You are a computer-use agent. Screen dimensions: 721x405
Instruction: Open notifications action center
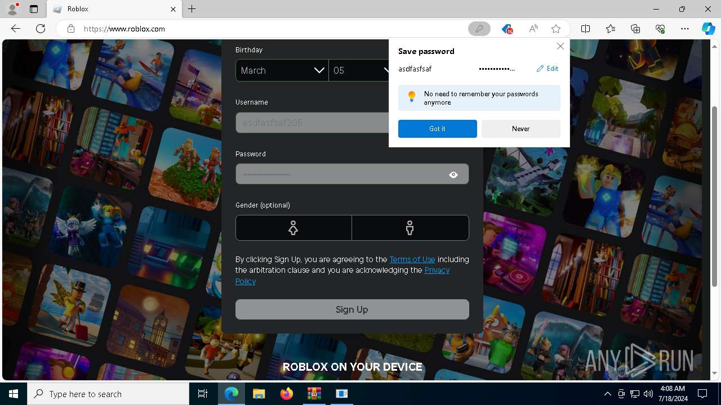(x=702, y=394)
